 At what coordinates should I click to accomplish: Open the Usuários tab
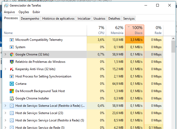100,19
